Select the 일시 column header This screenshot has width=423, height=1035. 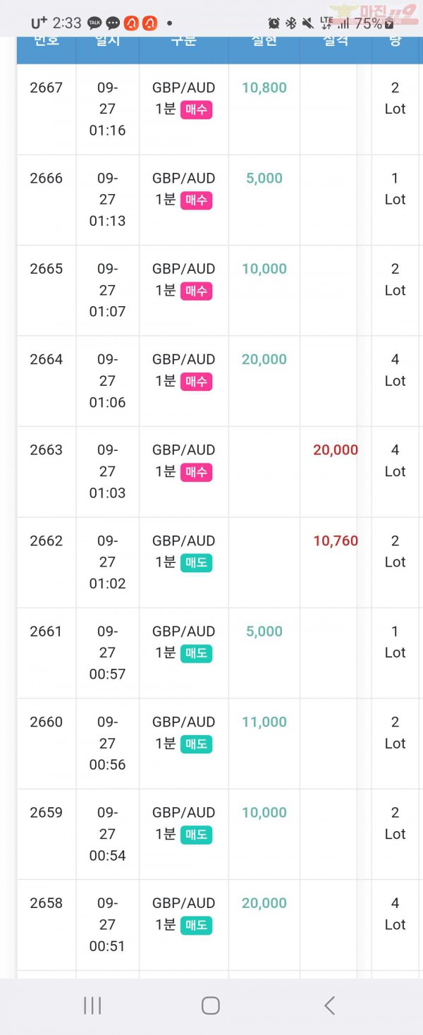point(108,41)
